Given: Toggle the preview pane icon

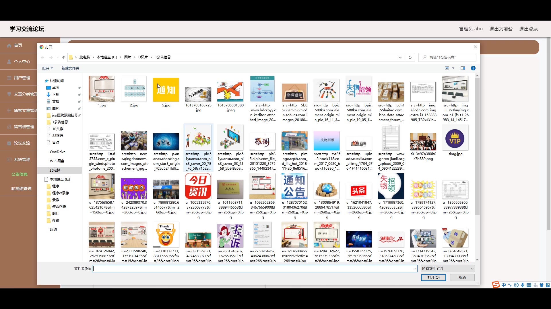Looking at the screenshot, I should tap(463, 68).
